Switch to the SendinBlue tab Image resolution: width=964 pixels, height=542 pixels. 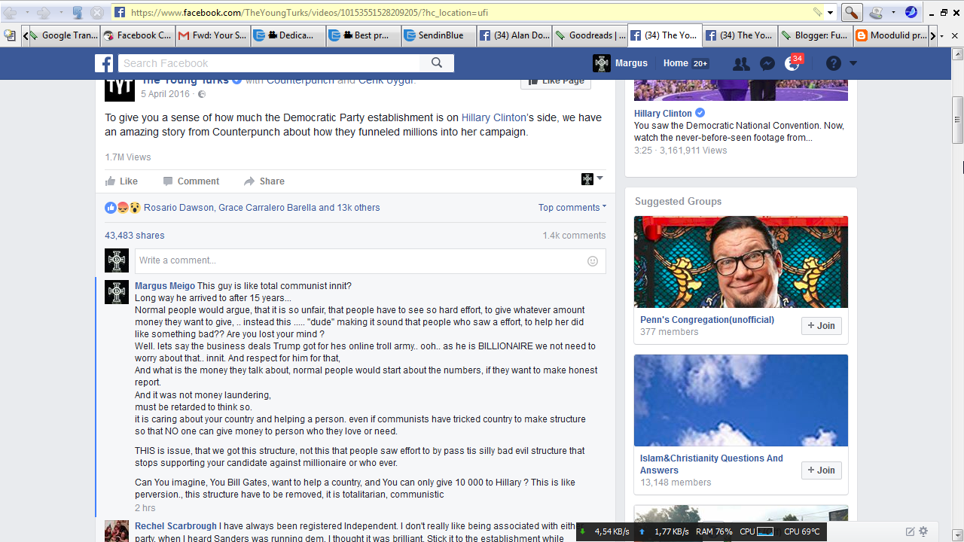tap(439, 35)
